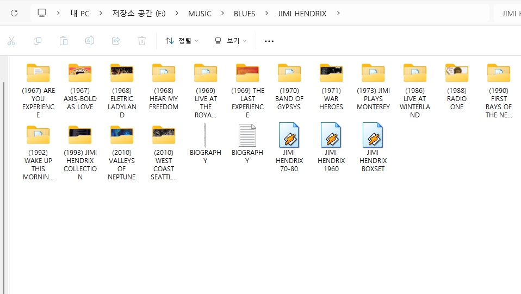Open the 보기 view dropdown
Screen dimensions: 521x294
coord(231,41)
